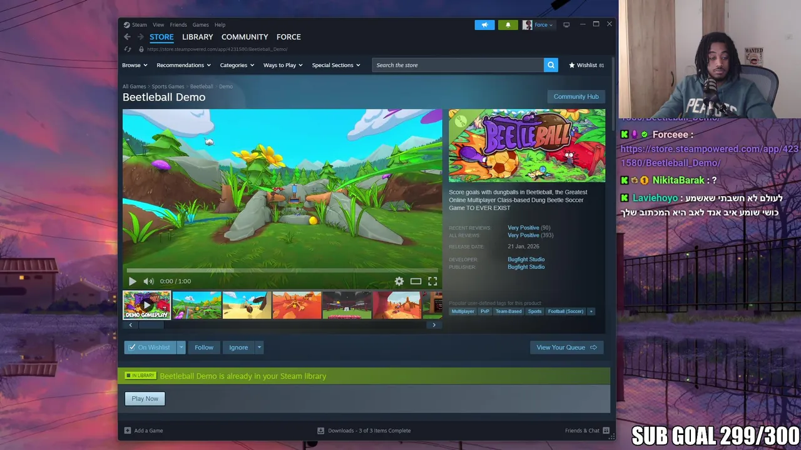Open the Ways to Play dropdown

coord(283,65)
